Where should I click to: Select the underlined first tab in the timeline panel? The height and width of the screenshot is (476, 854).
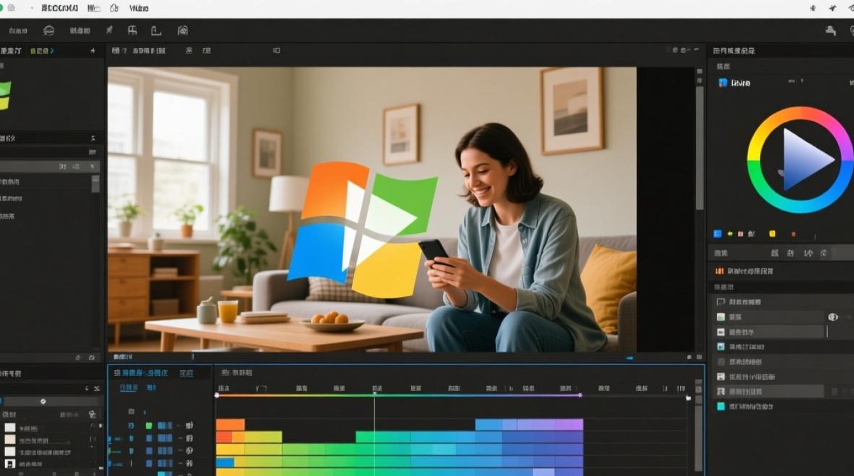click(128, 387)
